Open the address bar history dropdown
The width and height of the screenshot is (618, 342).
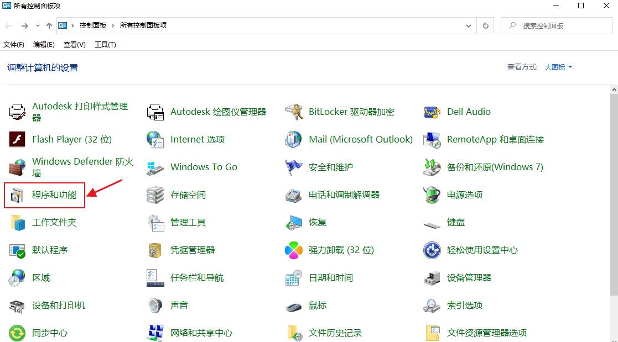pyautogui.click(x=468, y=25)
